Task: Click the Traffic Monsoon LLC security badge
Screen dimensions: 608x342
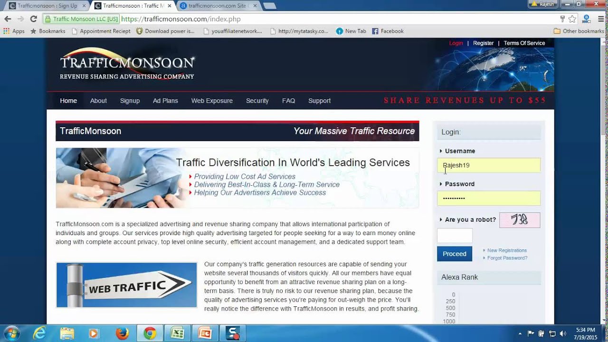Action: [x=81, y=19]
